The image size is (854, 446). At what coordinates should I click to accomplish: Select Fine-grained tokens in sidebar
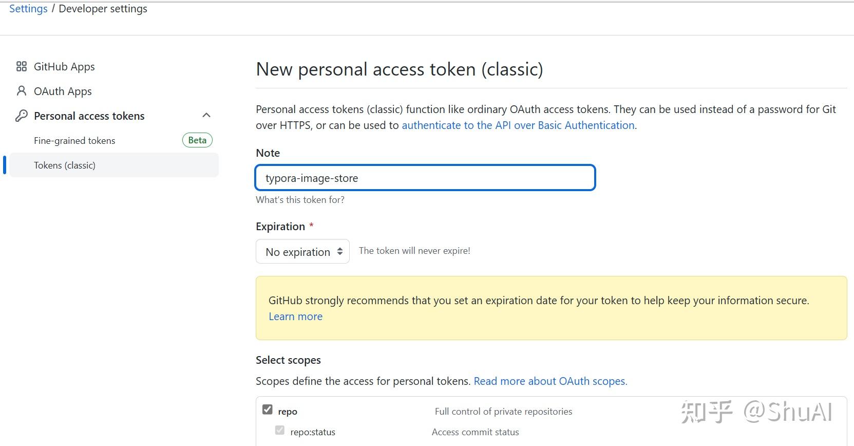(74, 141)
